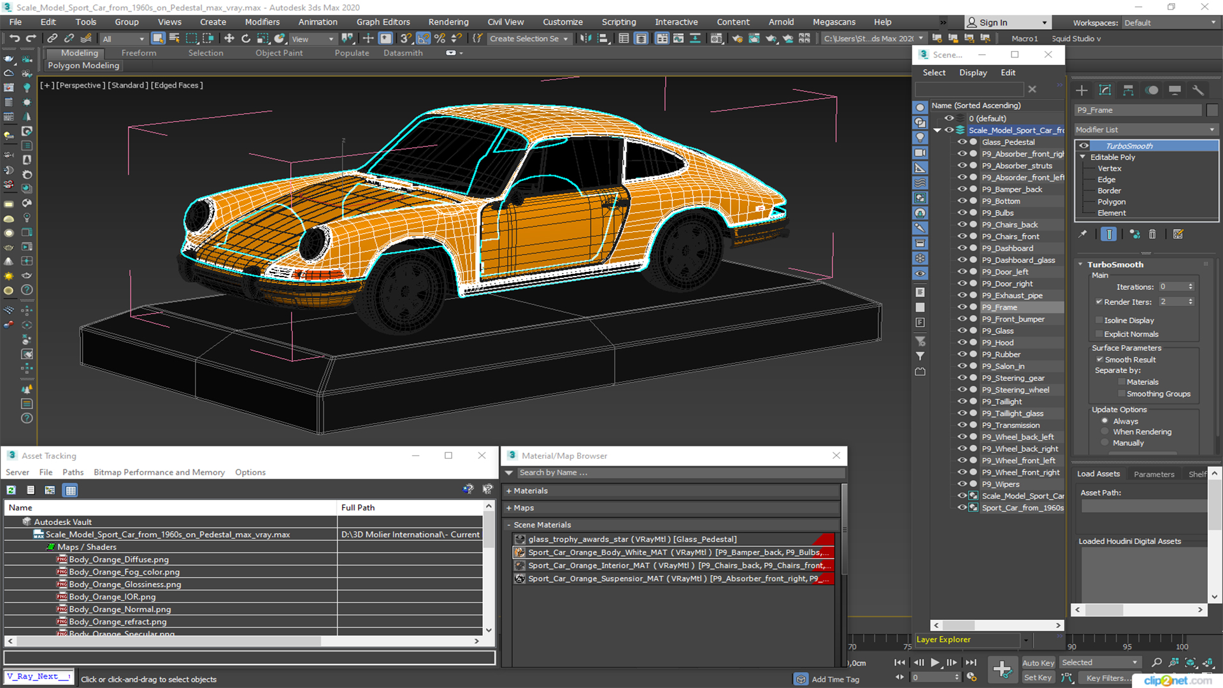
Task: Expand Materials group in Material Browser
Action: (x=509, y=491)
